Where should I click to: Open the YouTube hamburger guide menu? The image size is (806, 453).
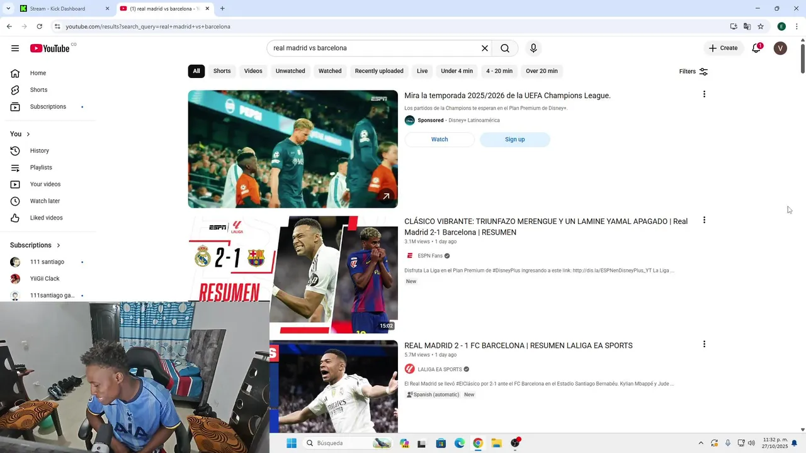[x=15, y=48]
